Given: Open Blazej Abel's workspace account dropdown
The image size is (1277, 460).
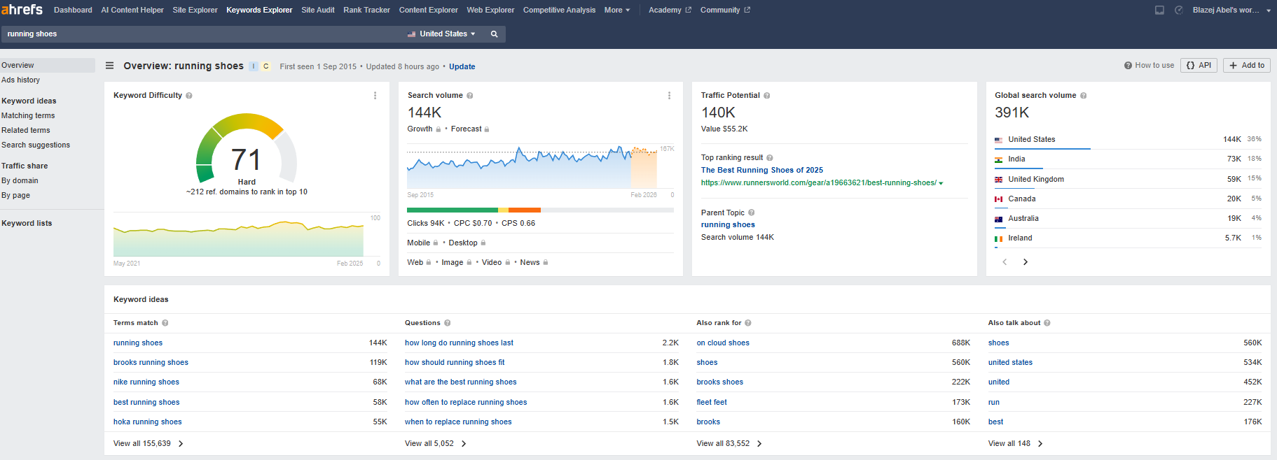Looking at the screenshot, I should tap(1231, 10).
